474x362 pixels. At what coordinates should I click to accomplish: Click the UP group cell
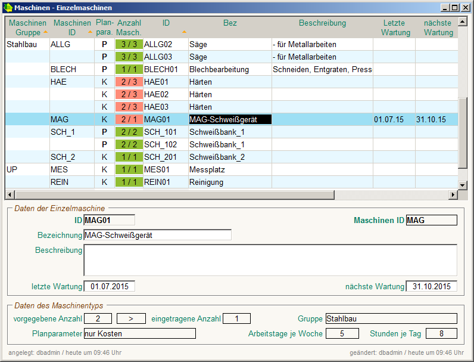(27, 169)
